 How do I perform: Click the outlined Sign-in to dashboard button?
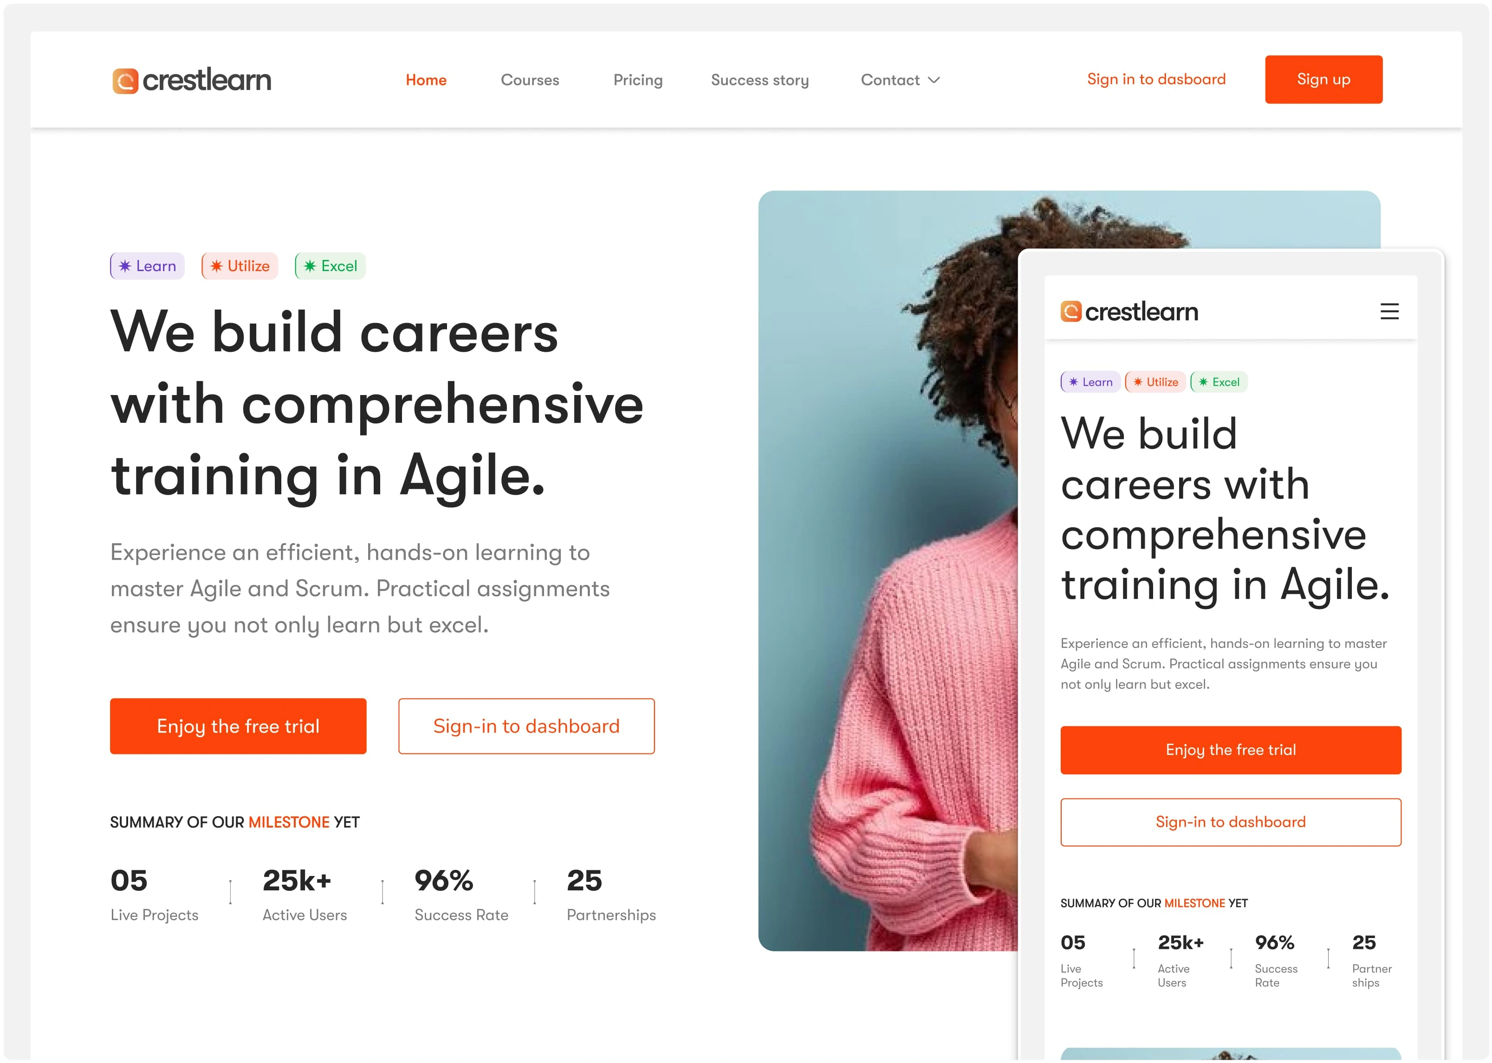point(526,726)
